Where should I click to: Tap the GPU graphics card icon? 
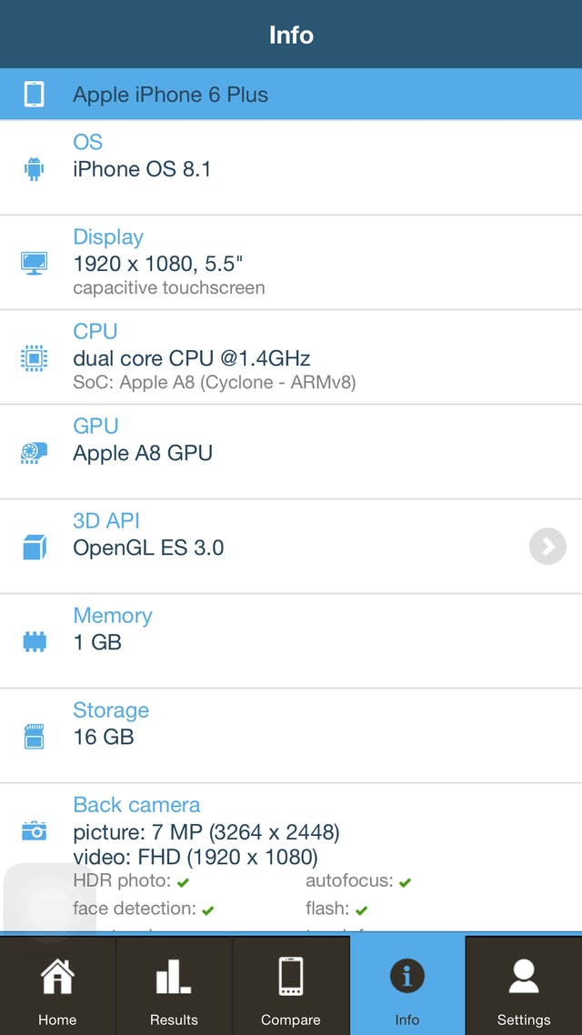(34, 453)
